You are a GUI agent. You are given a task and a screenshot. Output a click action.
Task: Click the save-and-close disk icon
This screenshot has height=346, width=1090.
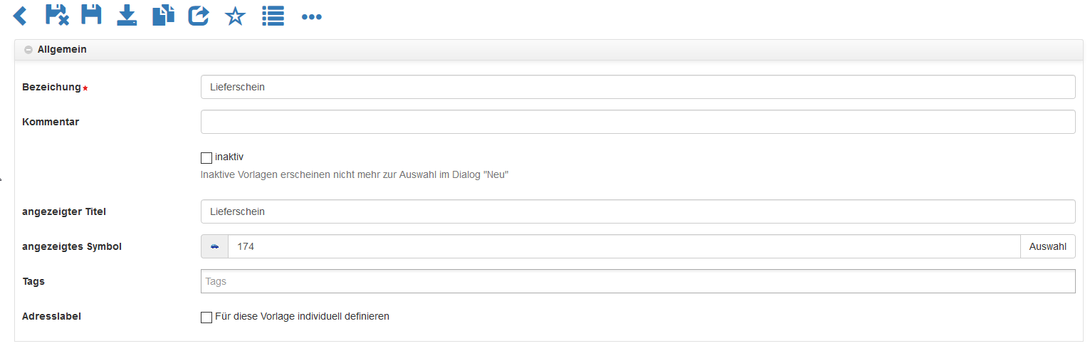[x=57, y=15]
